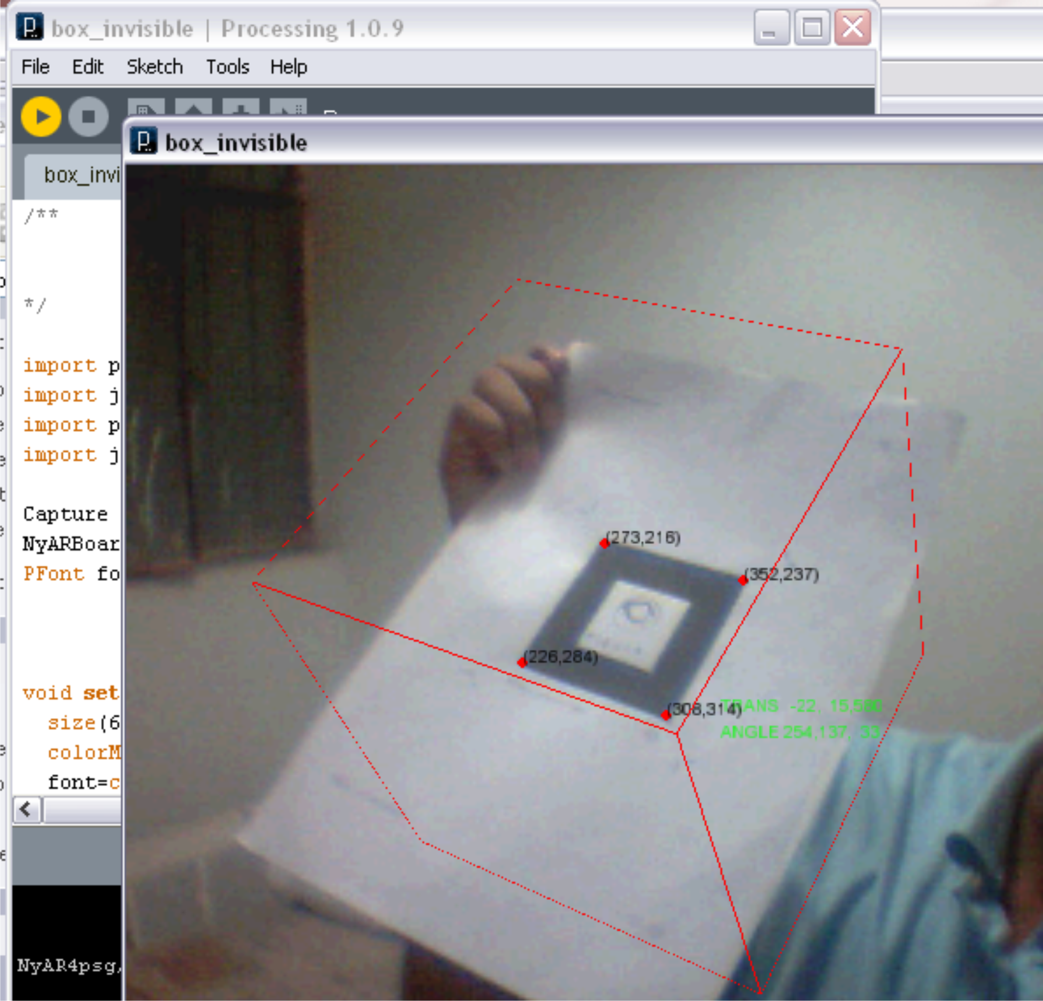
Task: Click the gray Stop button
Action: click(88, 116)
